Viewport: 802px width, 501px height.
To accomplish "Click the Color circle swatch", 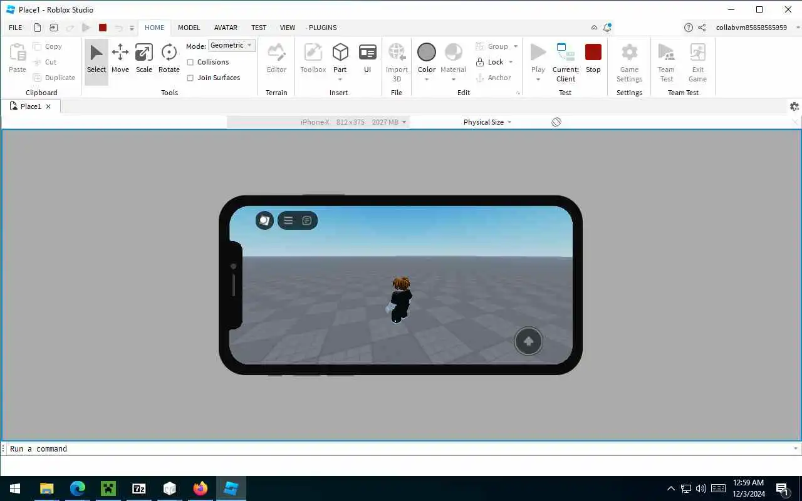I will pos(427,52).
